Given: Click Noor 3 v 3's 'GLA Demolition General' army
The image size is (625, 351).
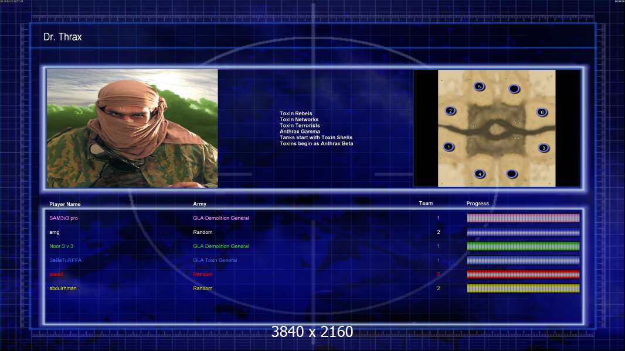Looking at the screenshot, I should click(221, 246).
